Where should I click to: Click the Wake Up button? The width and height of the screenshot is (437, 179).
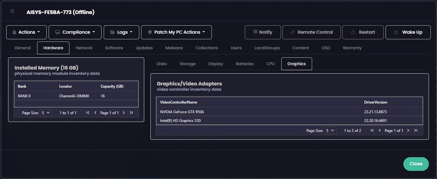coord(408,32)
